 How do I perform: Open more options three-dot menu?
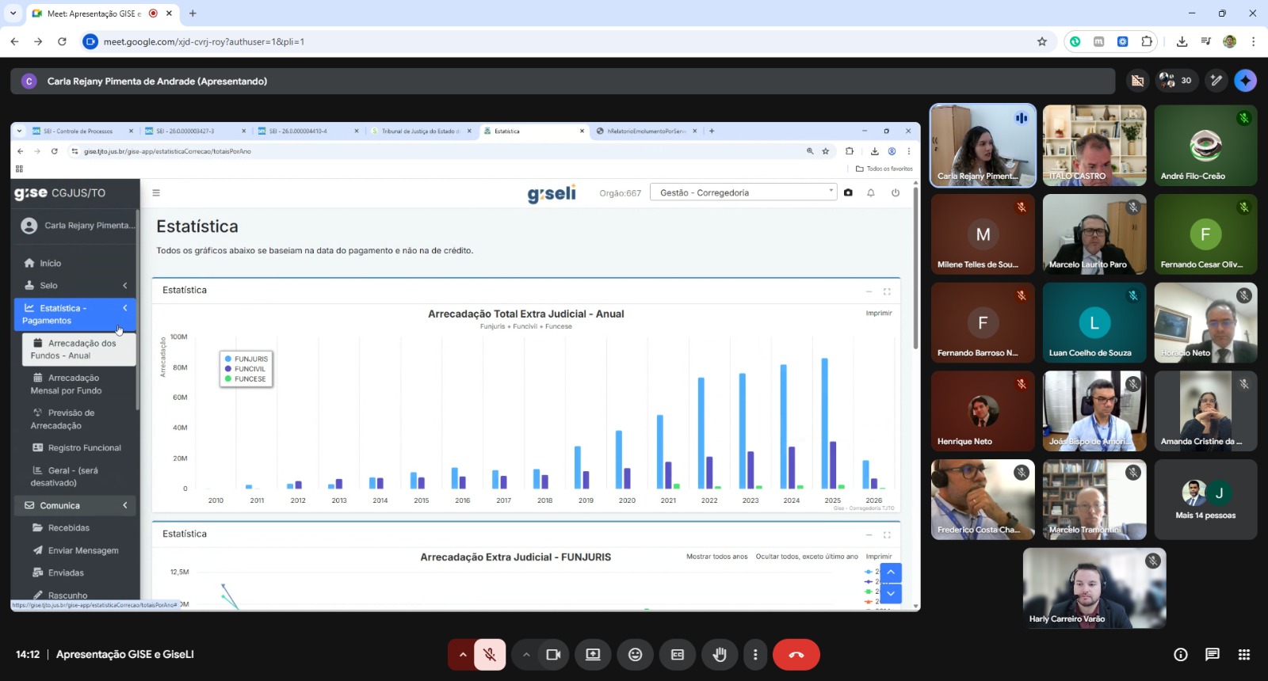tap(755, 655)
